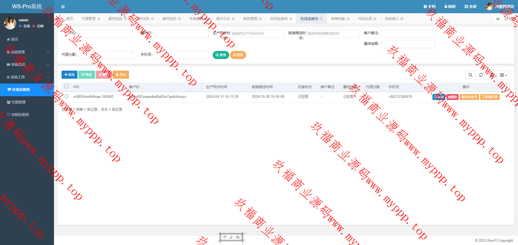Screen dimensions: 518x245
Task: Close the 代理管理 tab with its x icon
Action: [x=99, y=19]
